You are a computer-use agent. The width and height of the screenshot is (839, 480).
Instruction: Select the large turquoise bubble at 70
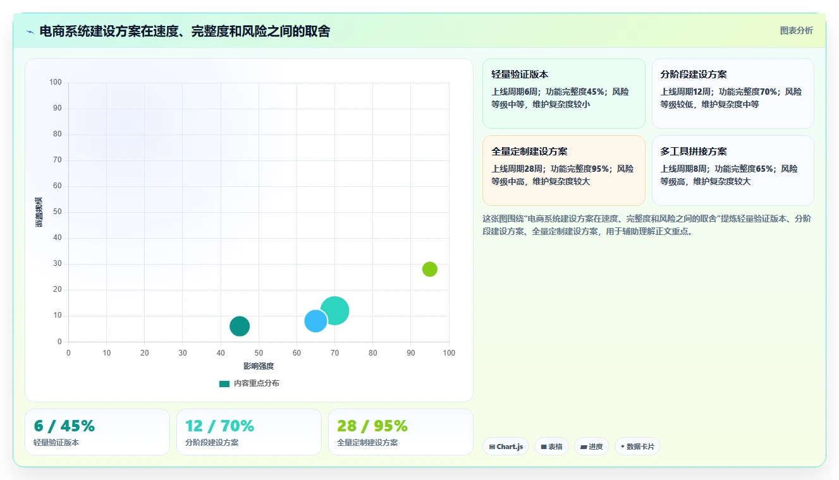[x=335, y=311]
